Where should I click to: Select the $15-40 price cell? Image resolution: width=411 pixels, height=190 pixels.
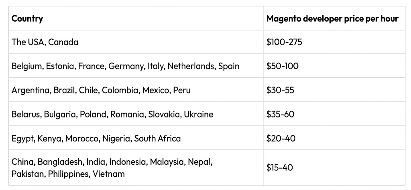click(x=280, y=168)
